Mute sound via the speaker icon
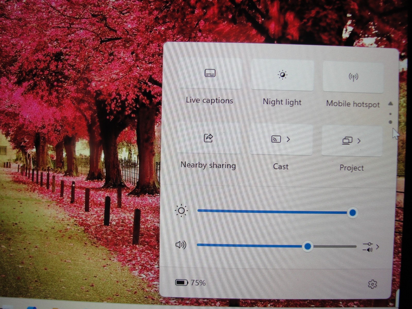The width and height of the screenshot is (412, 309). (181, 245)
